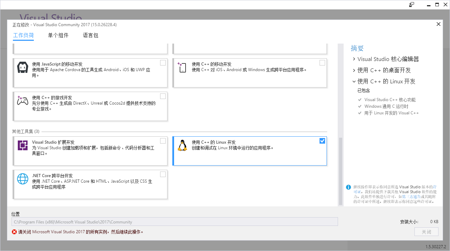
Task: Check the C++ game development workload
Action: click(163, 96)
